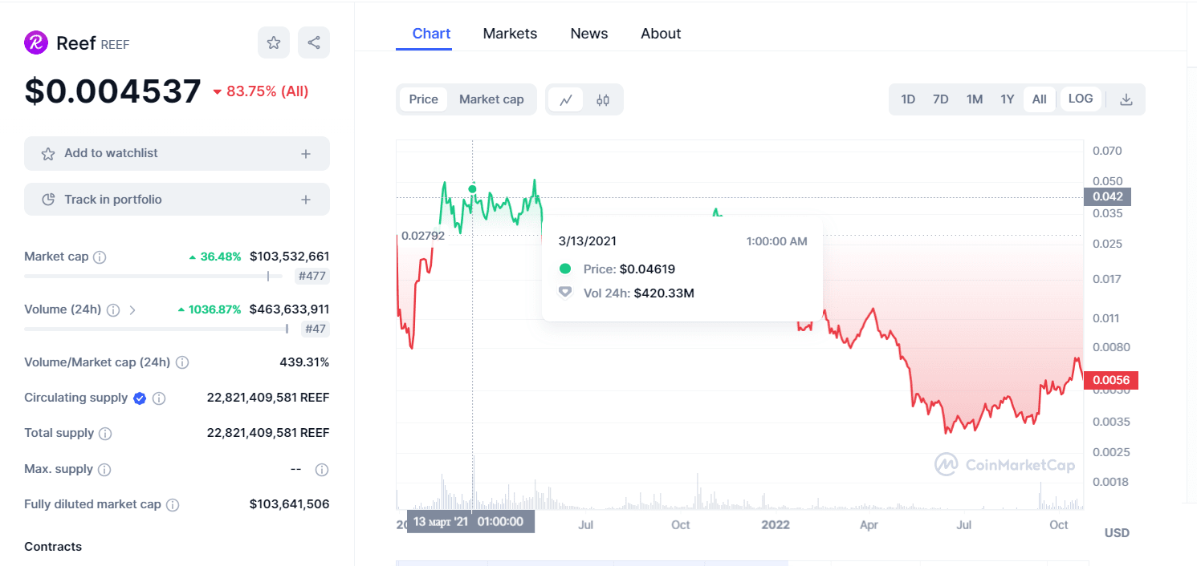
Task: Set chart range to 7D
Action: 941,99
